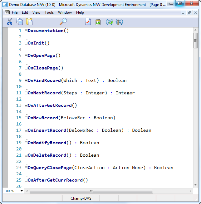
Task: Click the C/AL Globals variable icon
Action: (110, 22)
